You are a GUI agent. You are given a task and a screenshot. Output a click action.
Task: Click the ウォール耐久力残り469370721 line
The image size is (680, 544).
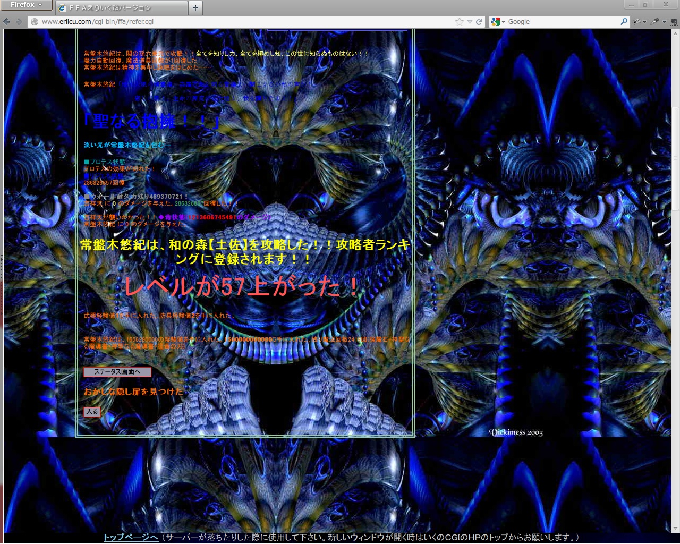[136, 197]
